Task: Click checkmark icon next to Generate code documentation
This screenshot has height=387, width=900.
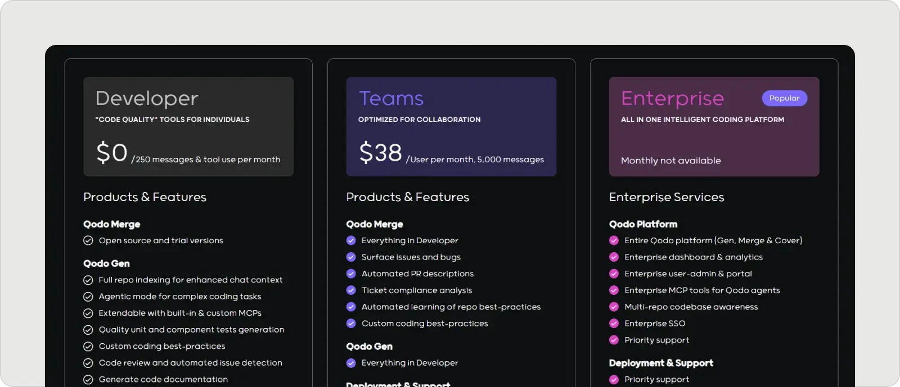Action: click(88, 380)
